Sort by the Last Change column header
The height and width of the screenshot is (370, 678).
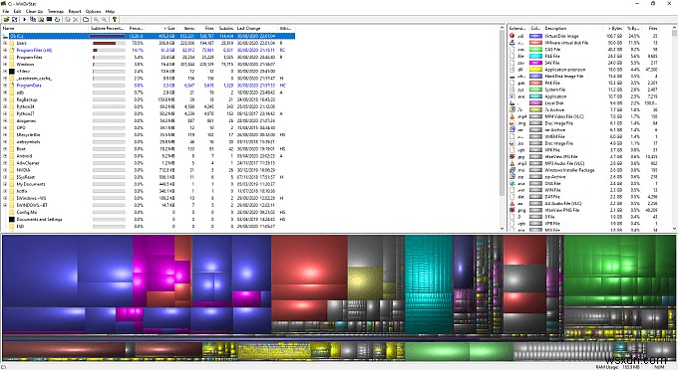[257, 28]
